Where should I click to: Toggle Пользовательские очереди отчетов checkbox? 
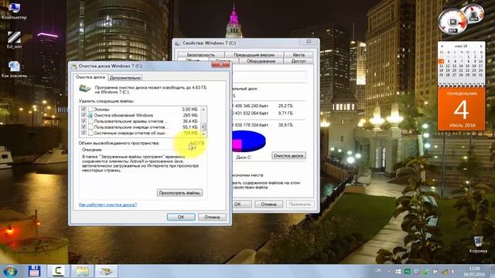coord(84,127)
